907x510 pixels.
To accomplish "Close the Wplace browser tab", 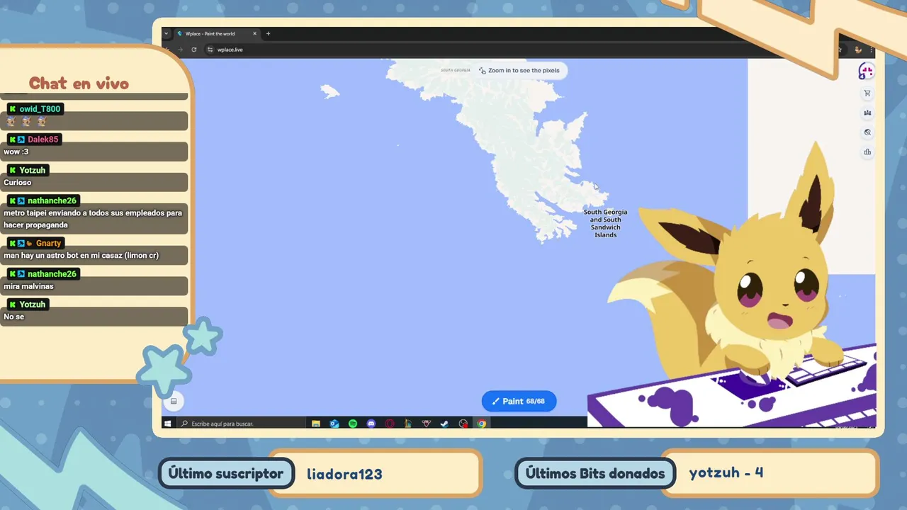I will (x=254, y=33).
